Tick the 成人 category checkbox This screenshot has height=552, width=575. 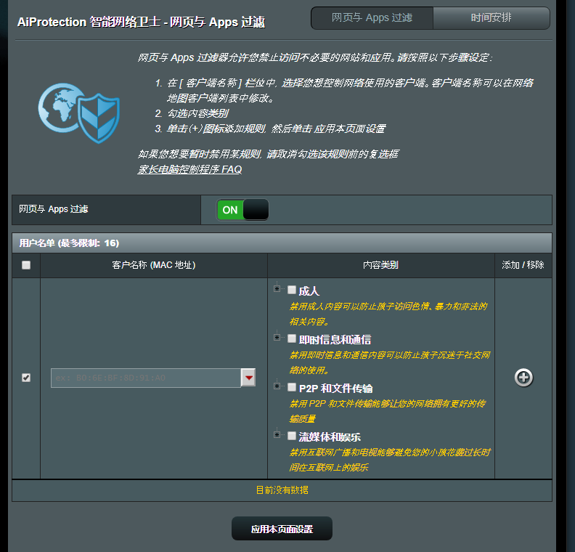pyautogui.click(x=292, y=290)
